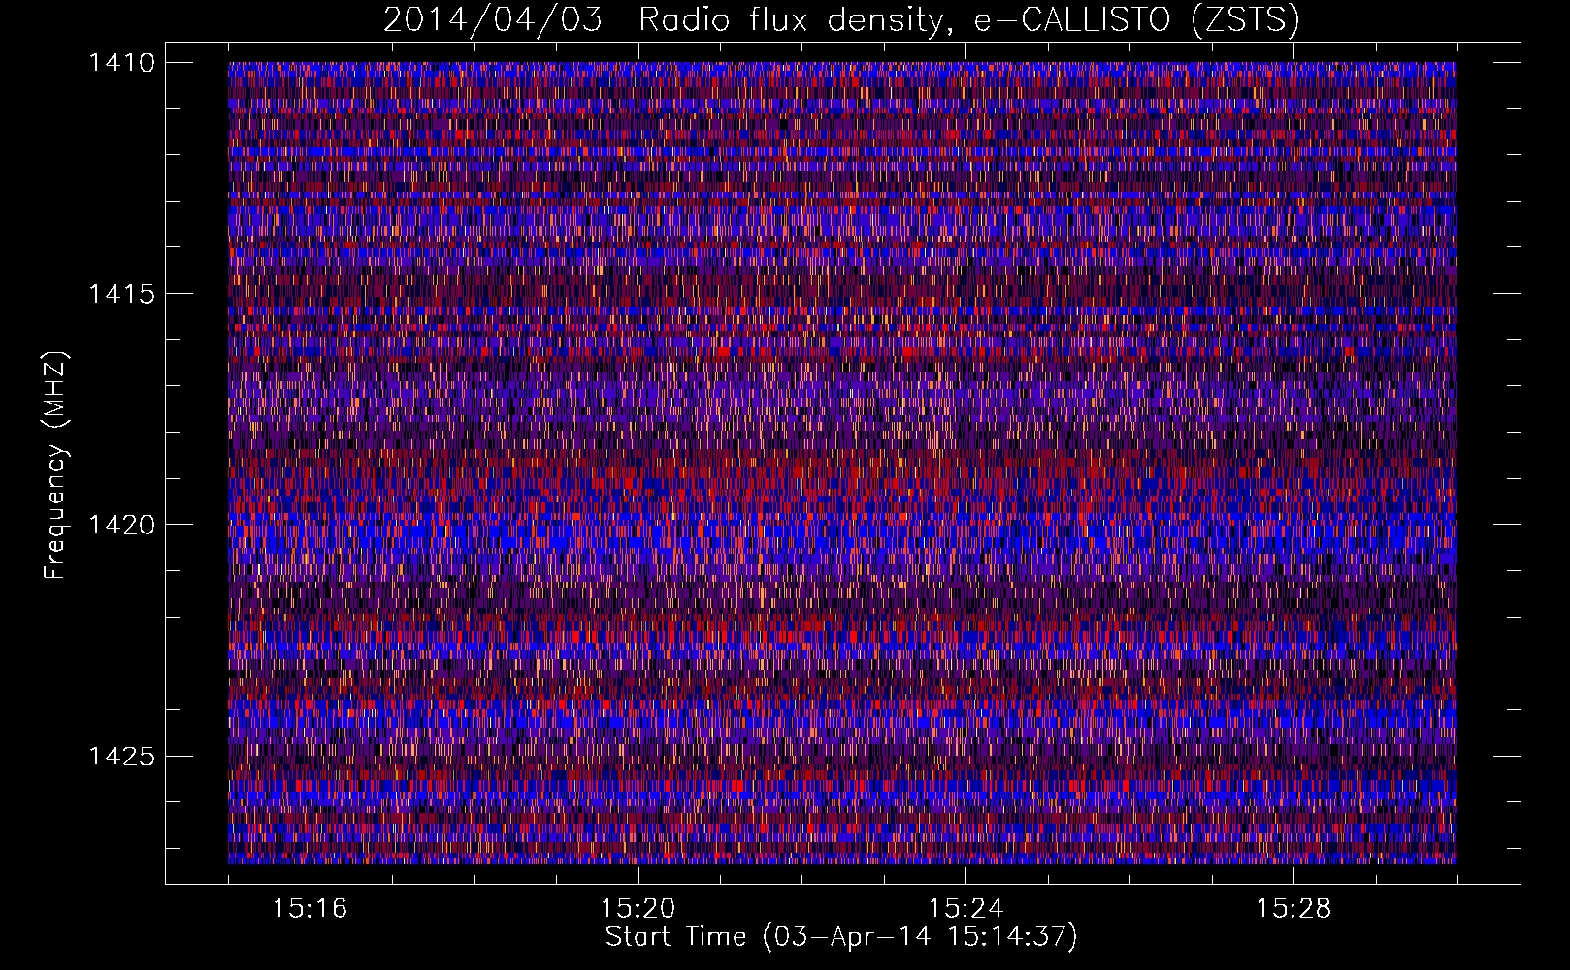
Task: Click the 15:20 time tick label
Action: tap(638, 908)
